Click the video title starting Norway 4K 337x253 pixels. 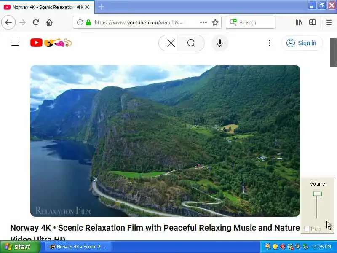[x=155, y=233]
